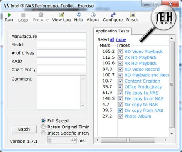Image resolution: width=182 pixels, height=152 pixels.
Task: Toggle Content Creation checkbox
Action: (120, 81)
